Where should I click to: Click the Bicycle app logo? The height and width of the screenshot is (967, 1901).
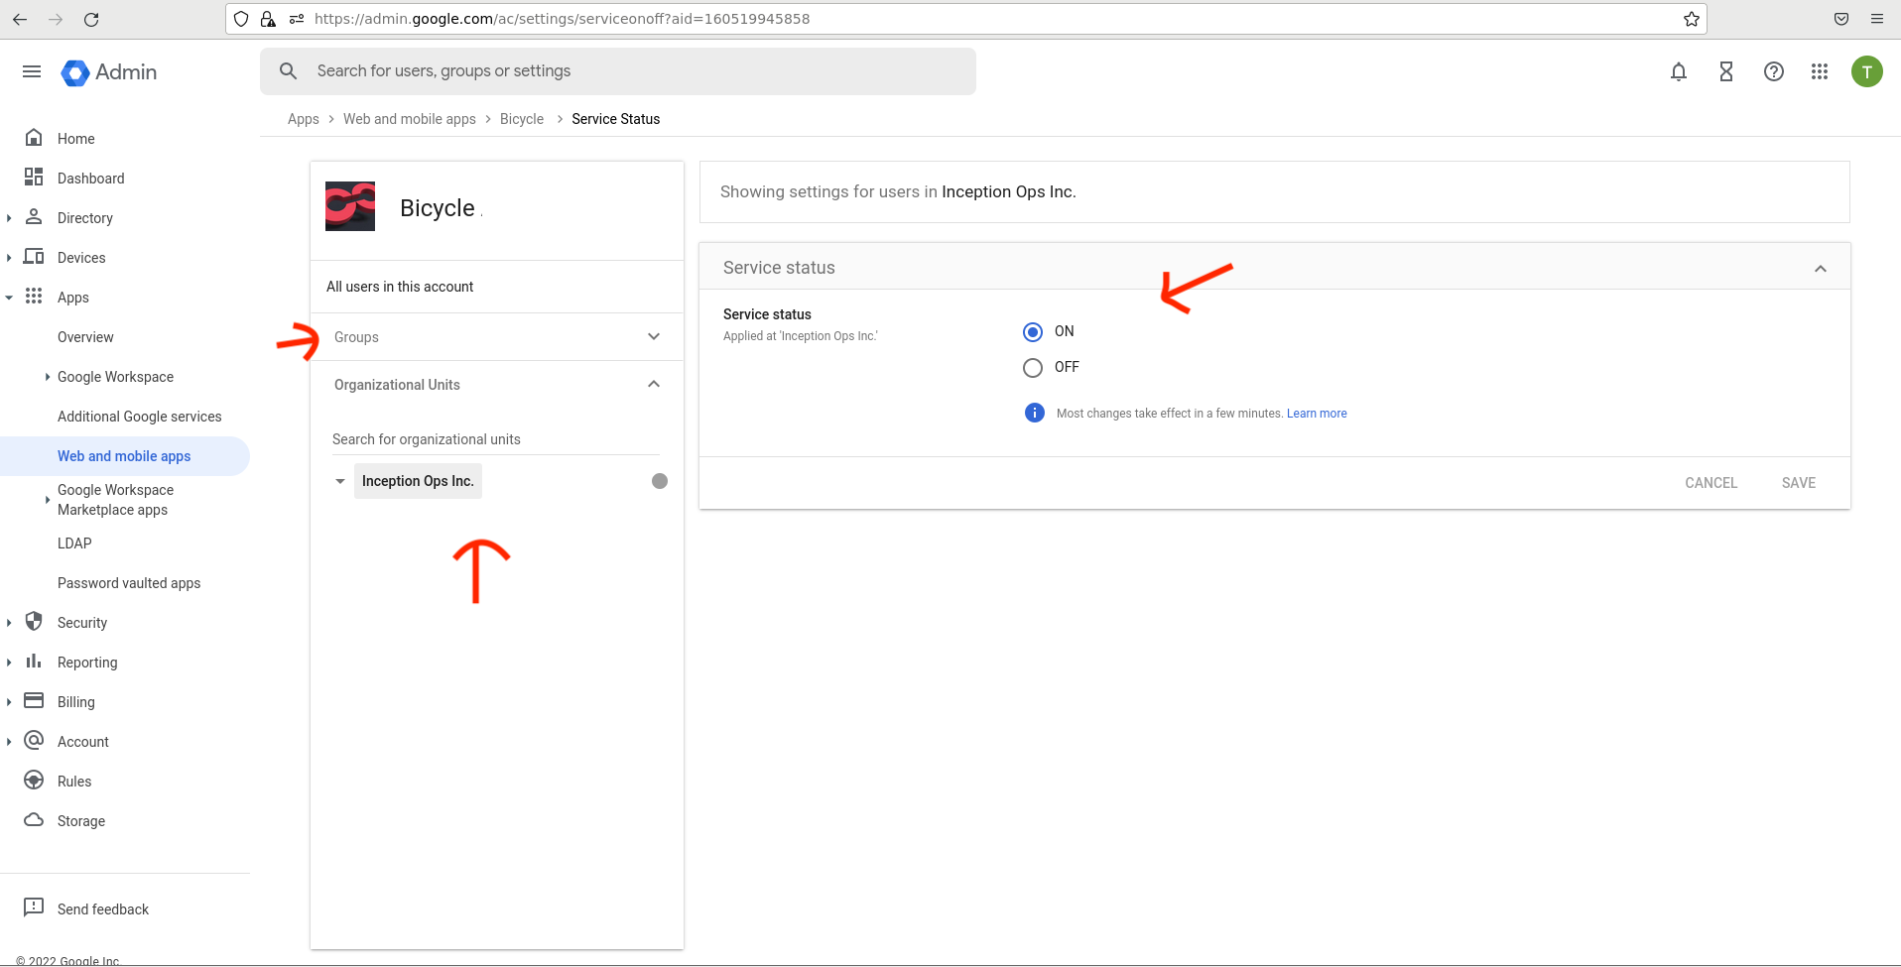(350, 206)
